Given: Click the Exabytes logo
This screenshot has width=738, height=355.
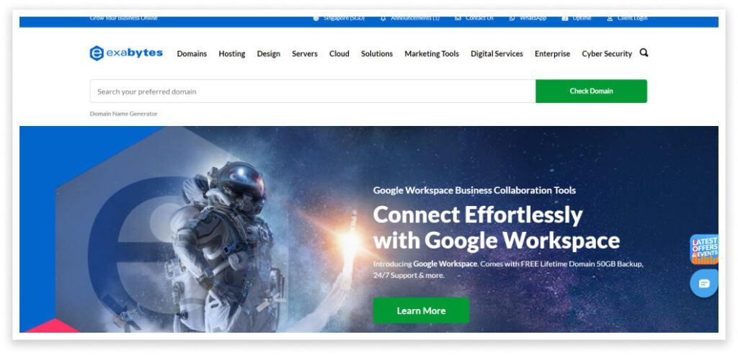Looking at the screenshot, I should pyautogui.click(x=126, y=53).
